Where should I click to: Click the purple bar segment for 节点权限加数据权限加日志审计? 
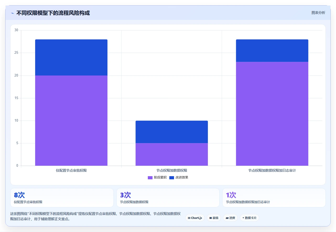(272, 114)
